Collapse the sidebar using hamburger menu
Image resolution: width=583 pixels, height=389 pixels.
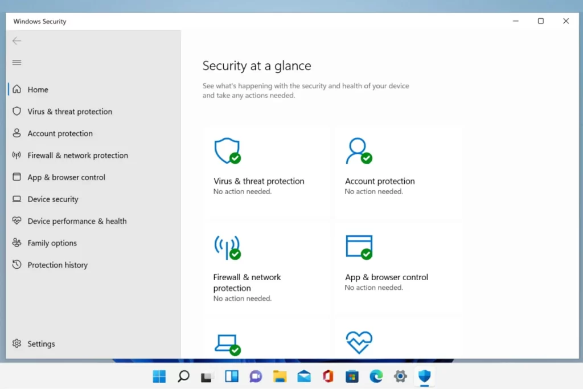pos(17,63)
